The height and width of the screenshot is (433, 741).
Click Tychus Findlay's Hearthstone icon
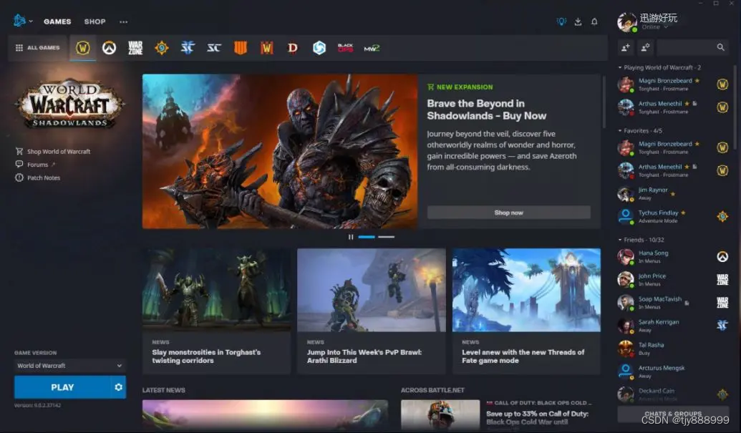(722, 216)
